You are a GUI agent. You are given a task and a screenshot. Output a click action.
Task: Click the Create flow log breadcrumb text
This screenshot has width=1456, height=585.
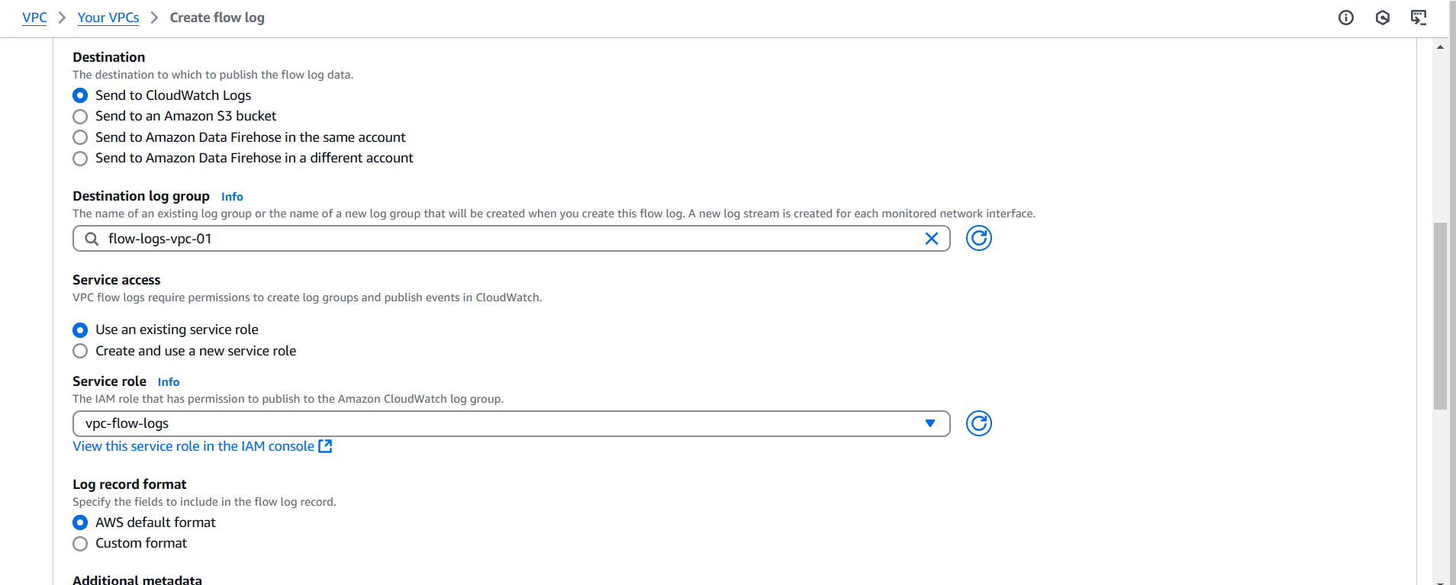tap(217, 18)
